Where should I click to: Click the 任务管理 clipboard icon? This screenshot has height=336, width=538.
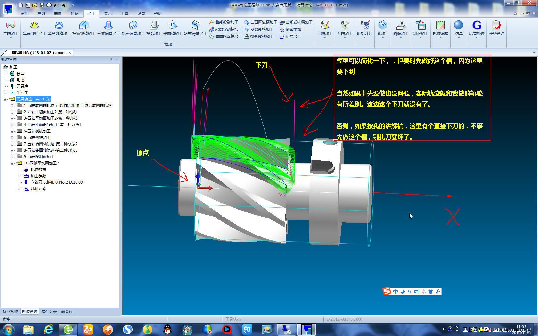coord(496,26)
